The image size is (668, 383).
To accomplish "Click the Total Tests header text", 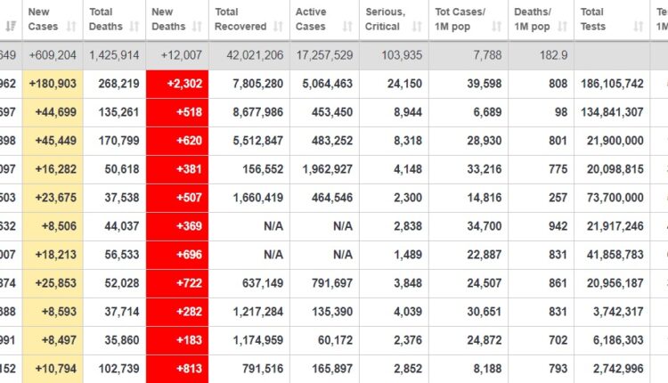I will [x=593, y=20].
